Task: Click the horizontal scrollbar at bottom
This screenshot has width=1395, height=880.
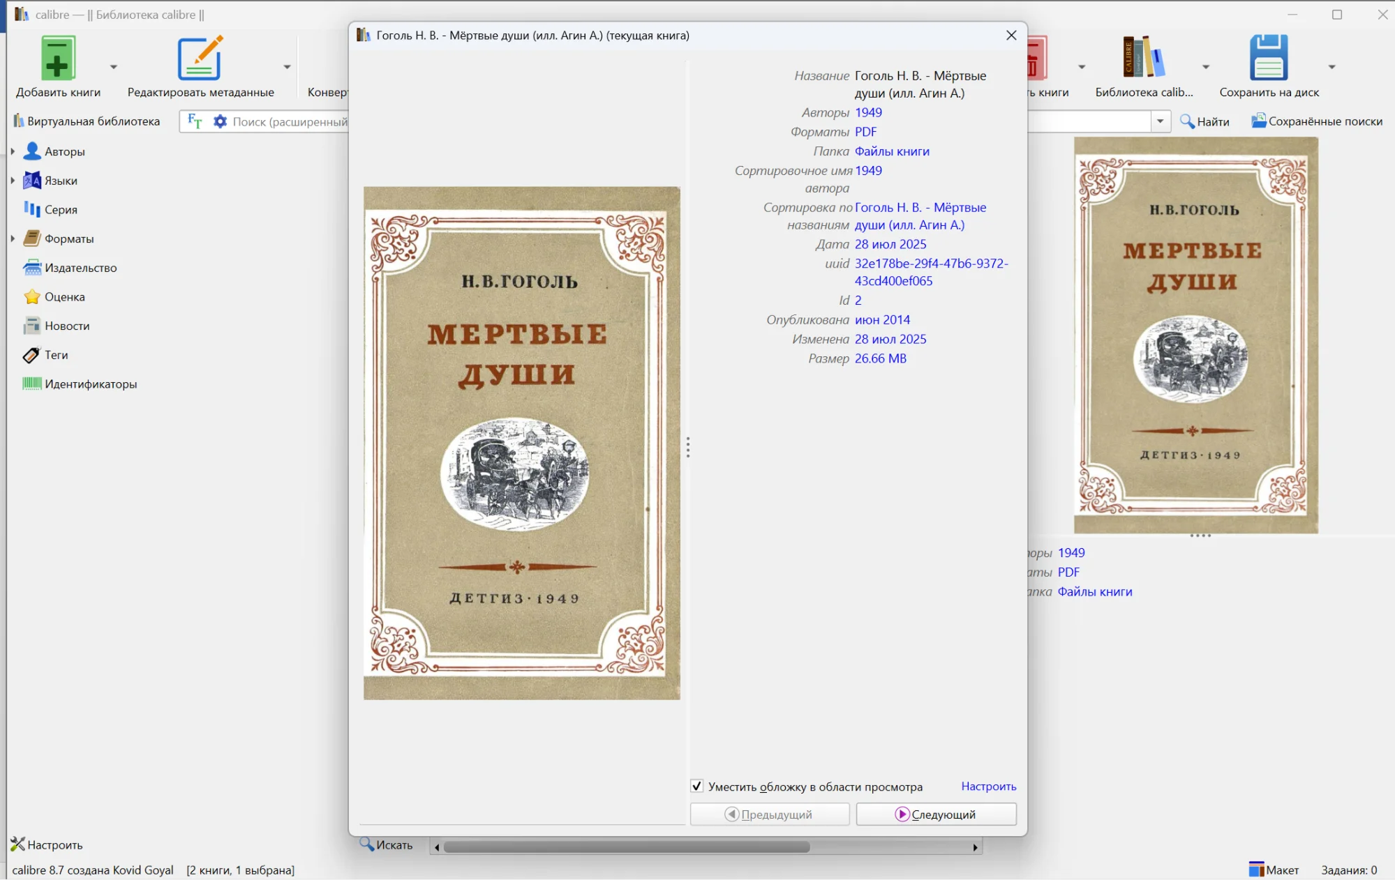Action: coord(626,847)
